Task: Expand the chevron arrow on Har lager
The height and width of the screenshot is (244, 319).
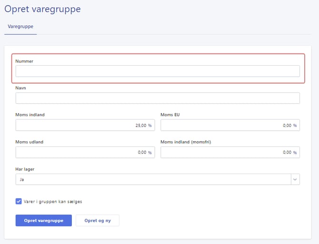Action: click(x=295, y=179)
